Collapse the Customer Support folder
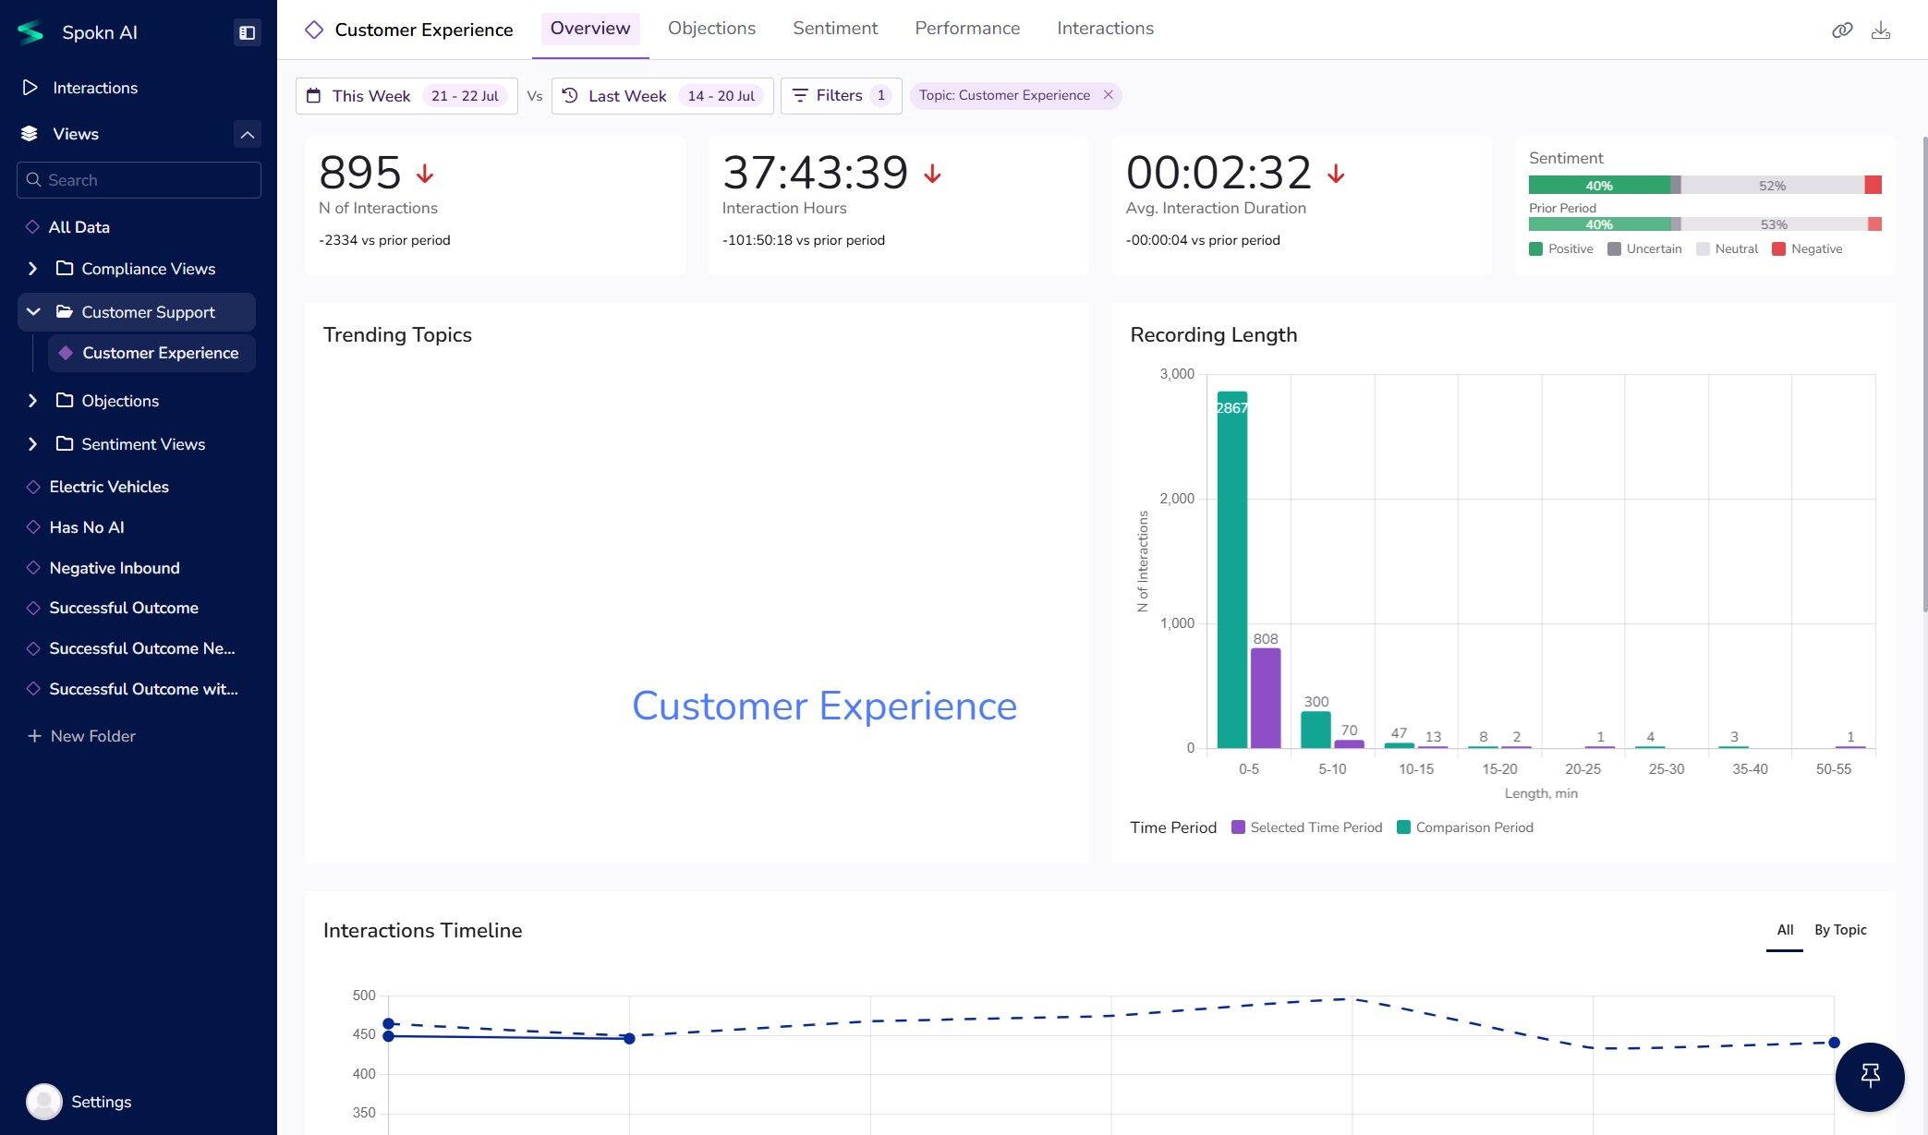The image size is (1928, 1135). 33,312
